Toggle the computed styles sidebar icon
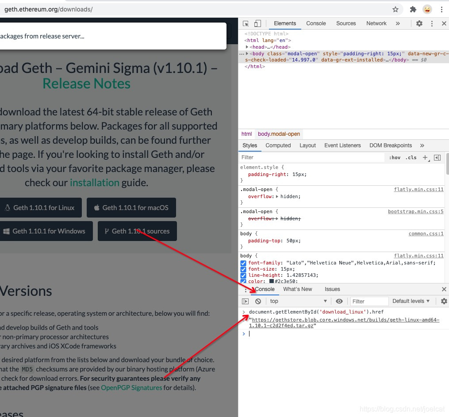The width and height of the screenshot is (449, 417). 437,157
